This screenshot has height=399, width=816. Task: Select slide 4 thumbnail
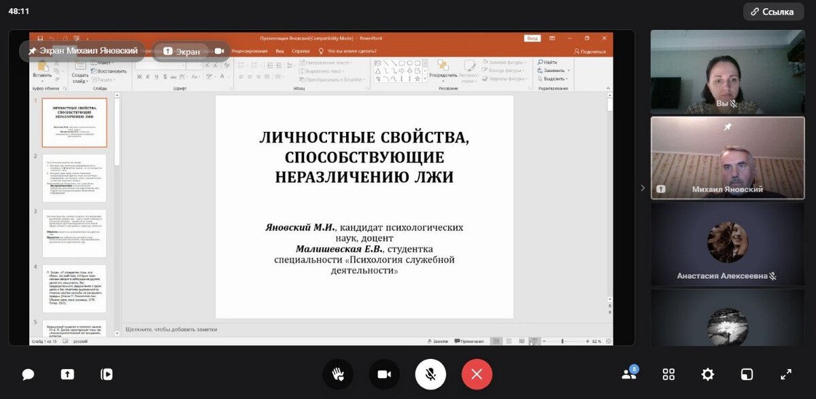click(x=74, y=289)
